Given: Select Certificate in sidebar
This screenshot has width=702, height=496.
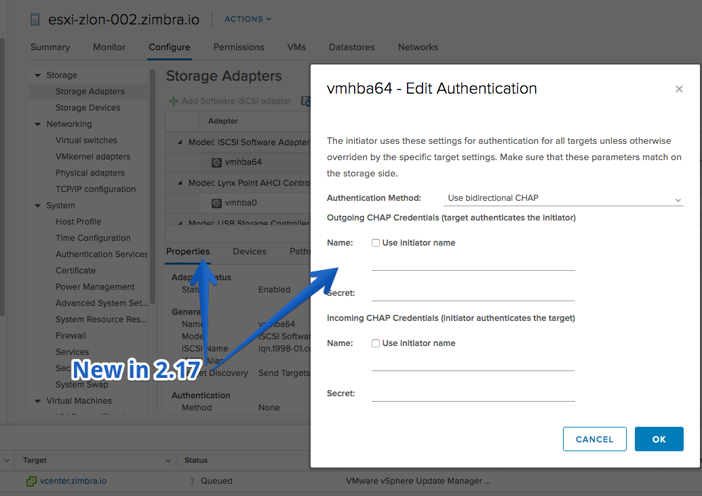Looking at the screenshot, I should tap(76, 271).
